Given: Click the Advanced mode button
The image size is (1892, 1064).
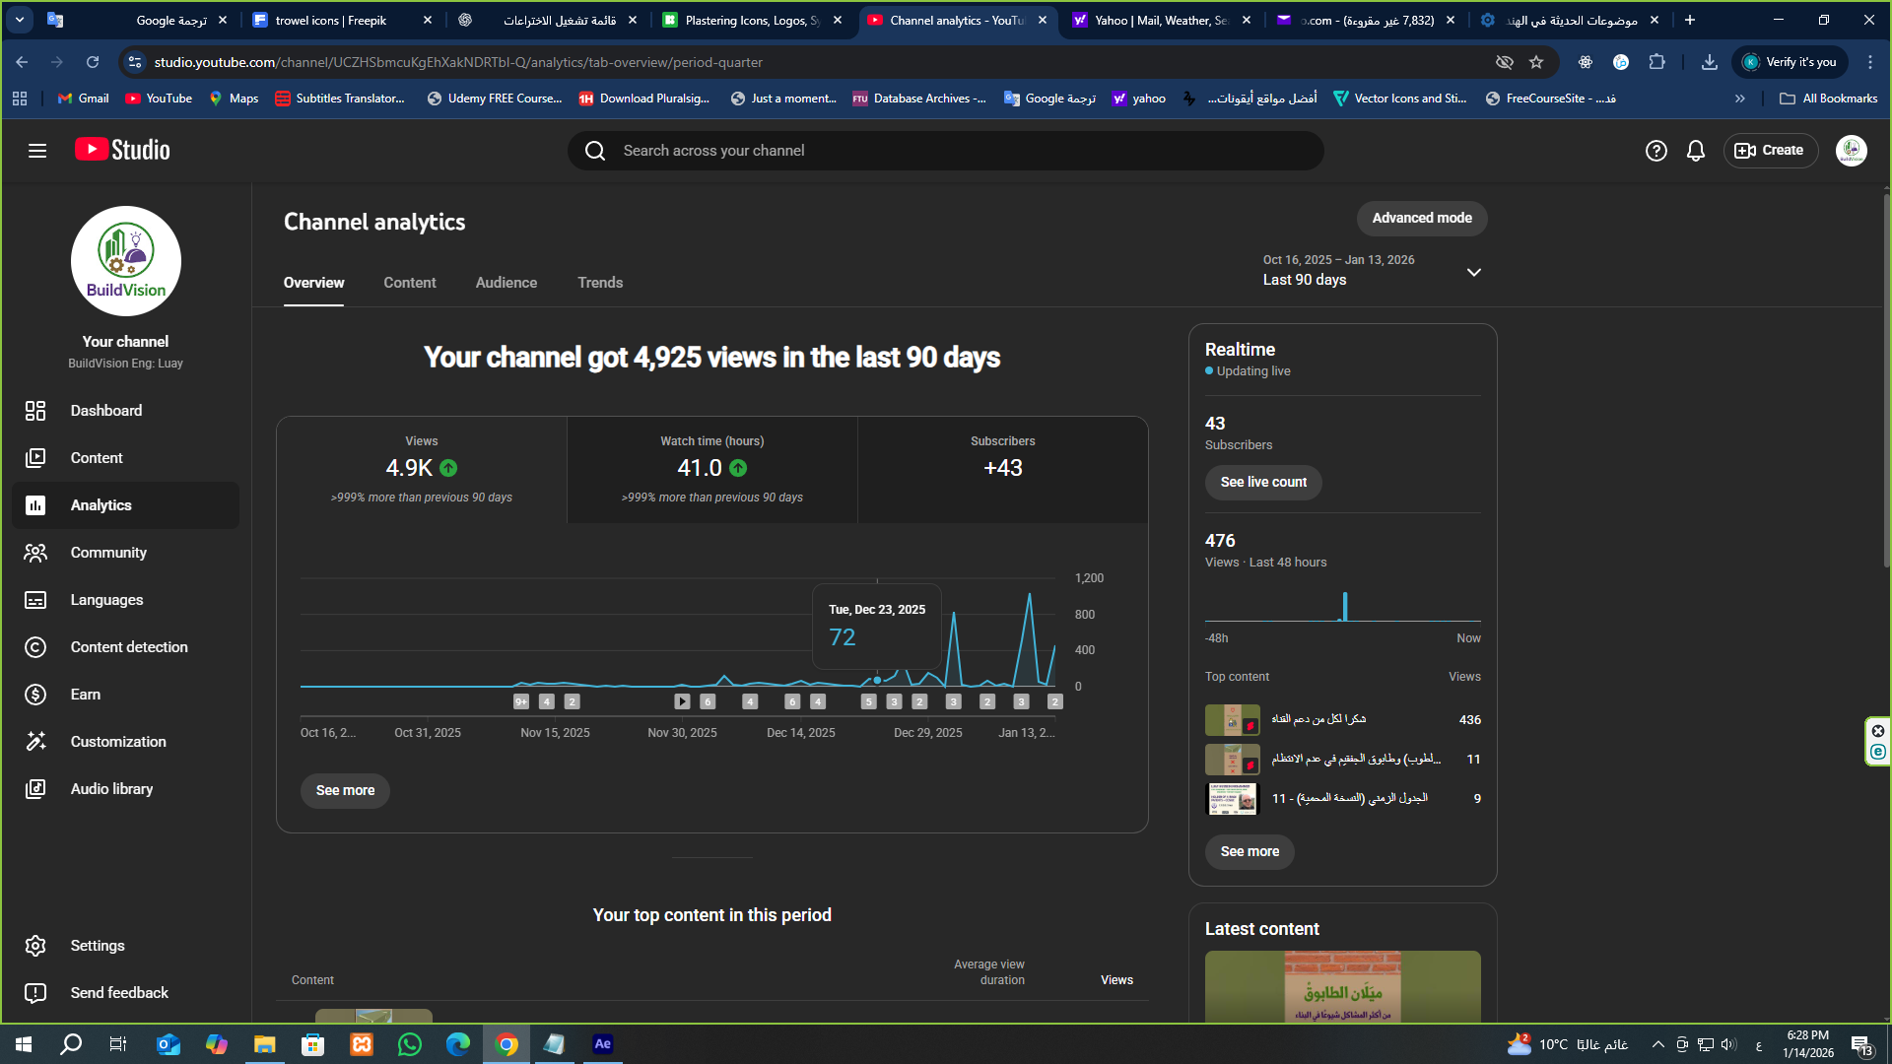Looking at the screenshot, I should [x=1421, y=219].
